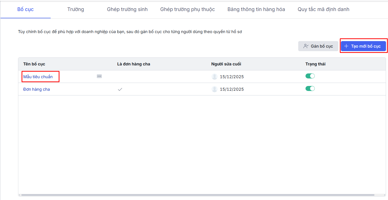Go to the Ghép trường phụ thuộc tab

(187, 10)
